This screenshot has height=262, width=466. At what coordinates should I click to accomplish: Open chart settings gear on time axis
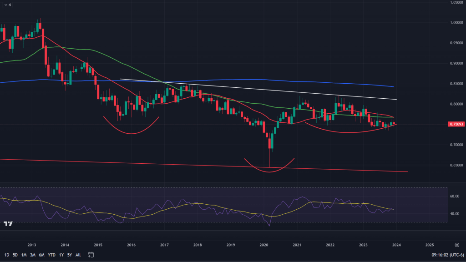coord(456,244)
